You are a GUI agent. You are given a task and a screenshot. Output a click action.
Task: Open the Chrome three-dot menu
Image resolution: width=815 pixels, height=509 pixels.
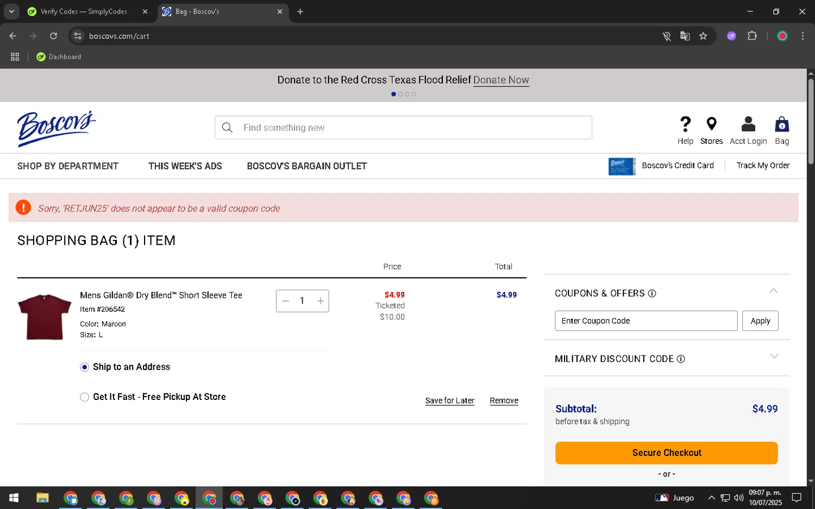803,36
